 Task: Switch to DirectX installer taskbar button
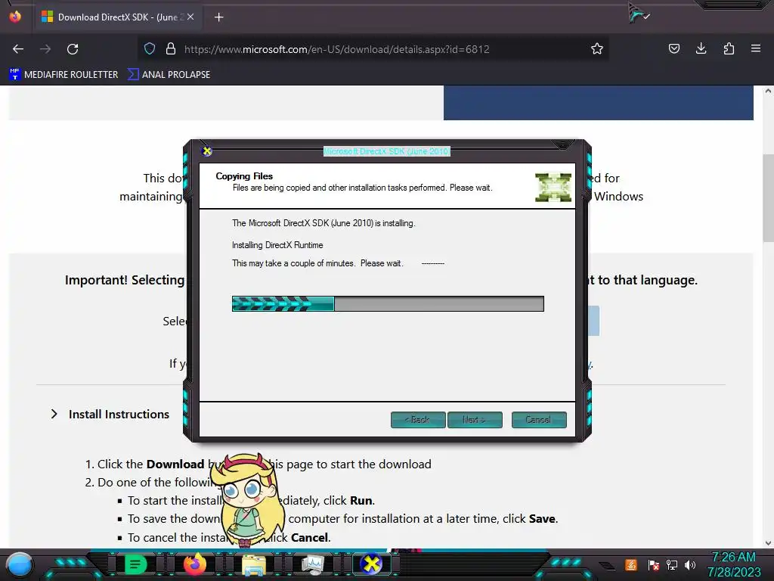(371, 564)
